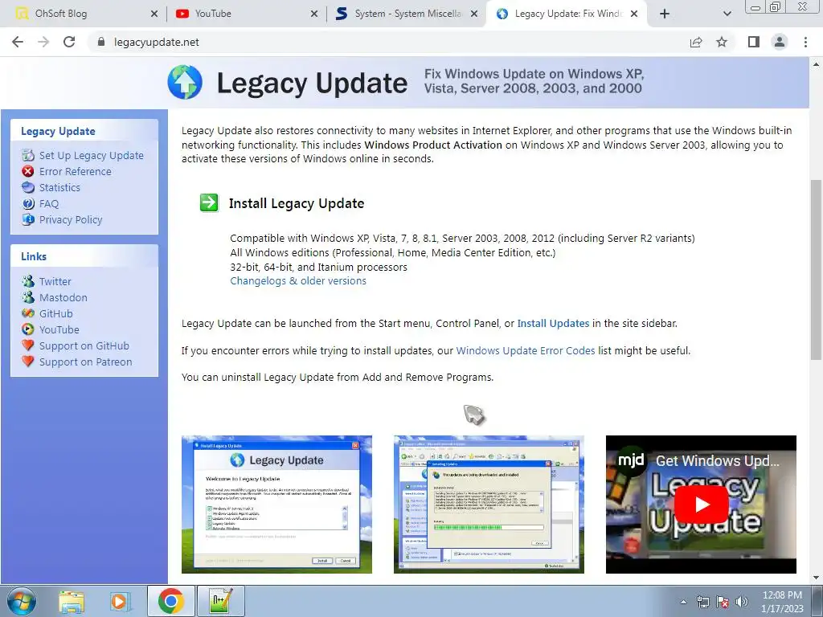Open the Action Center flag tray icon

point(723,602)
